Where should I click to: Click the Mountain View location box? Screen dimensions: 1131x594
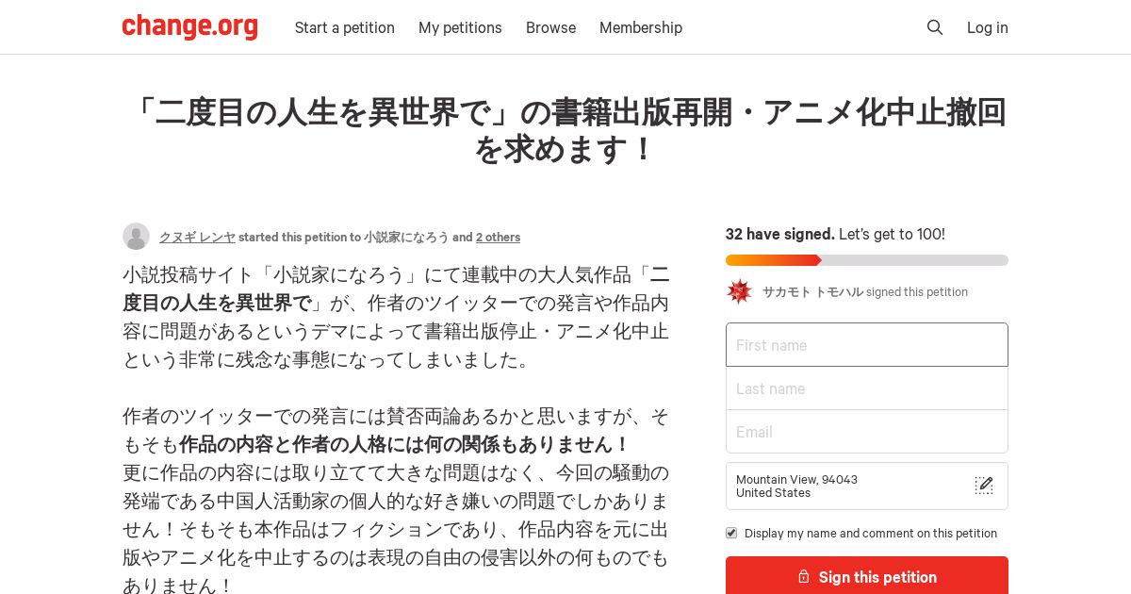[867, 486]
